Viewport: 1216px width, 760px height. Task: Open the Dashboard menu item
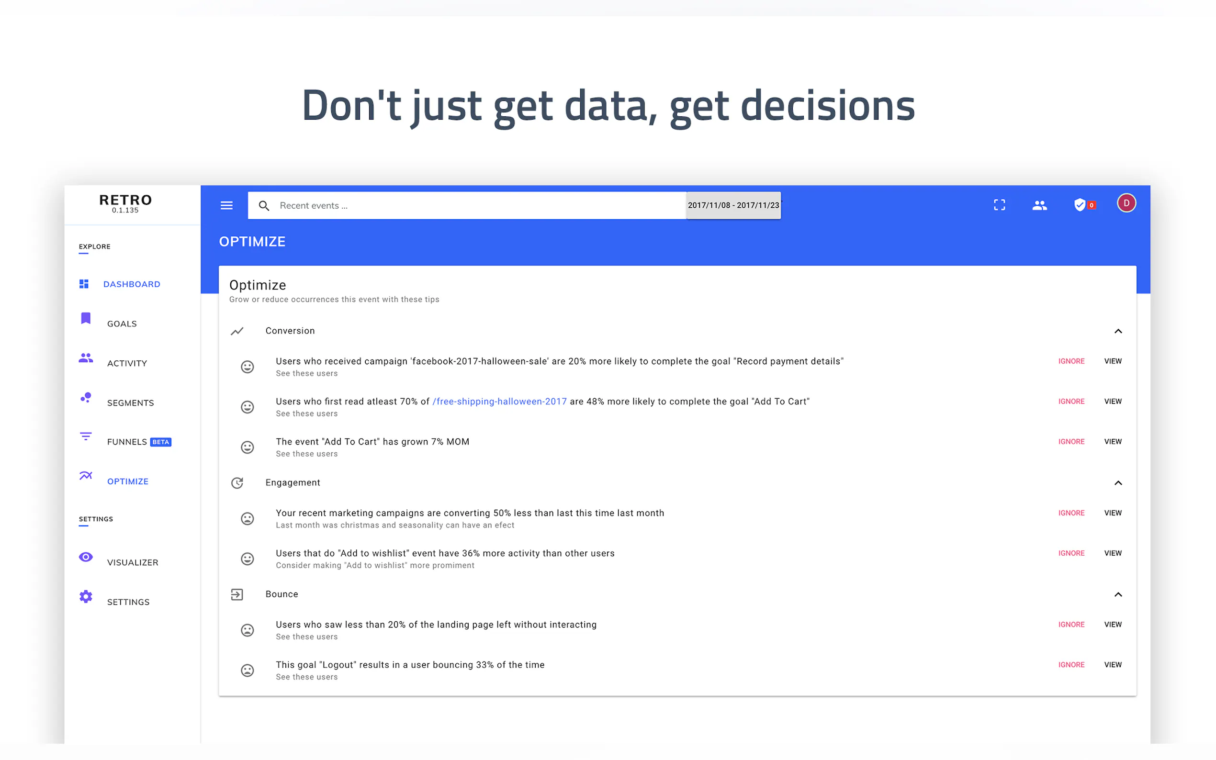(x=131, y=284)
